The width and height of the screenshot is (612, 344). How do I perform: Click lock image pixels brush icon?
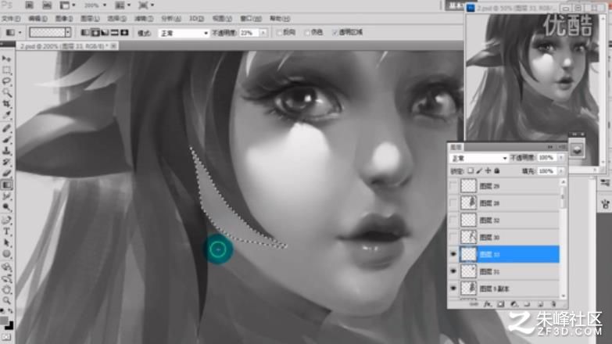click(x=479, y=171)
